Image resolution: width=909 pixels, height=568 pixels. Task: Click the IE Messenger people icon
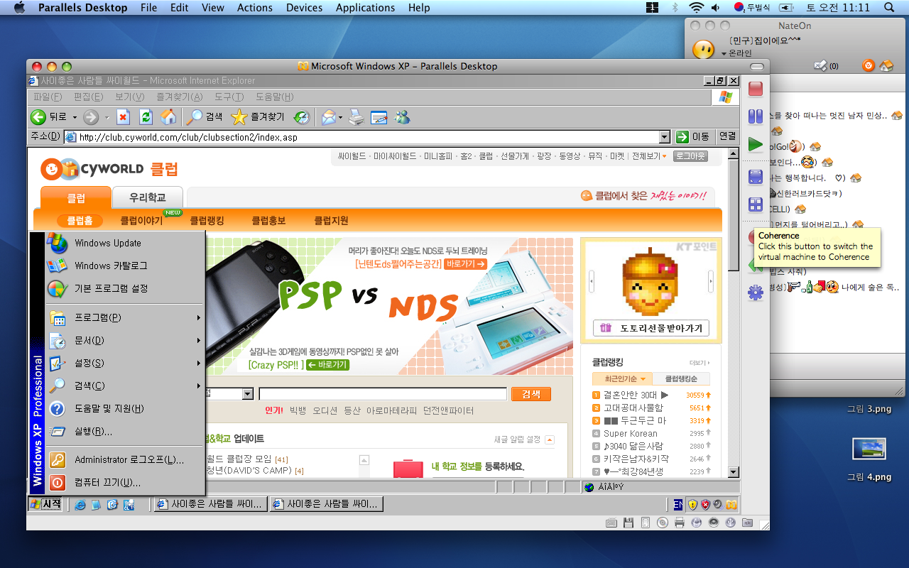point(403,117)
